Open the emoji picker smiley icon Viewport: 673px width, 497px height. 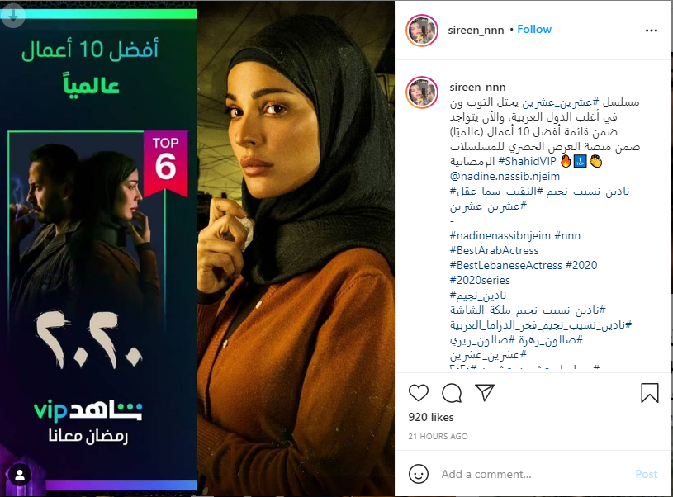click(x=419, y=474)
